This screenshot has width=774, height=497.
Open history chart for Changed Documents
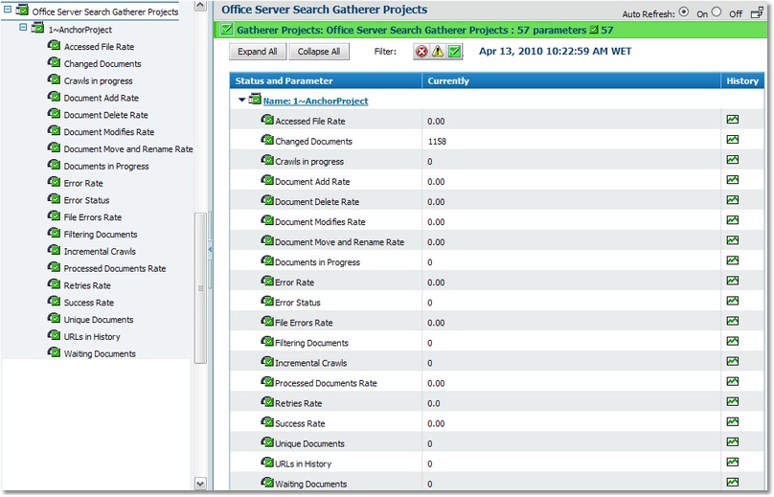point(733,140)
